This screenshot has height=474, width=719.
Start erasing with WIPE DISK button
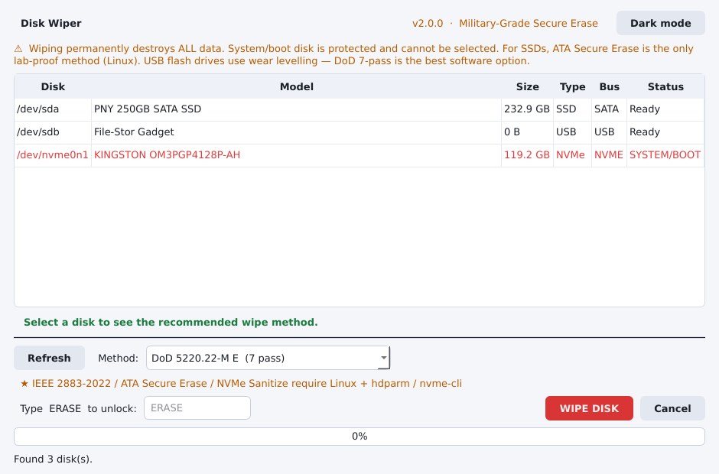pos(589,408)
